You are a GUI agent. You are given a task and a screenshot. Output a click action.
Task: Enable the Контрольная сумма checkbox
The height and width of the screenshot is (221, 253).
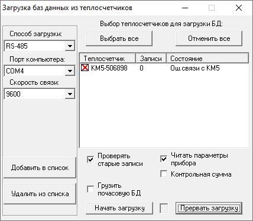[x=164, y=174]
